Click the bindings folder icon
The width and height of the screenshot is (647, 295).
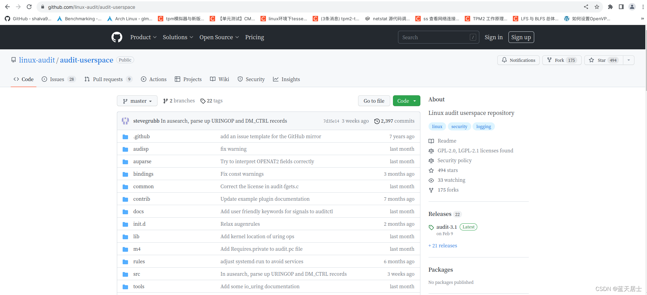(125, 174)
